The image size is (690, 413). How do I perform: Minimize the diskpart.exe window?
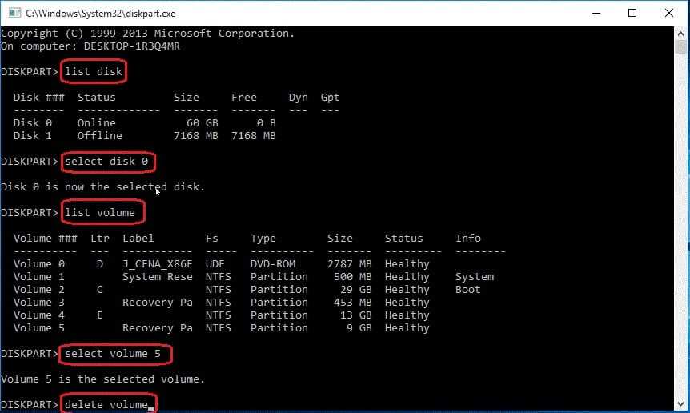[x=596, y=13]
